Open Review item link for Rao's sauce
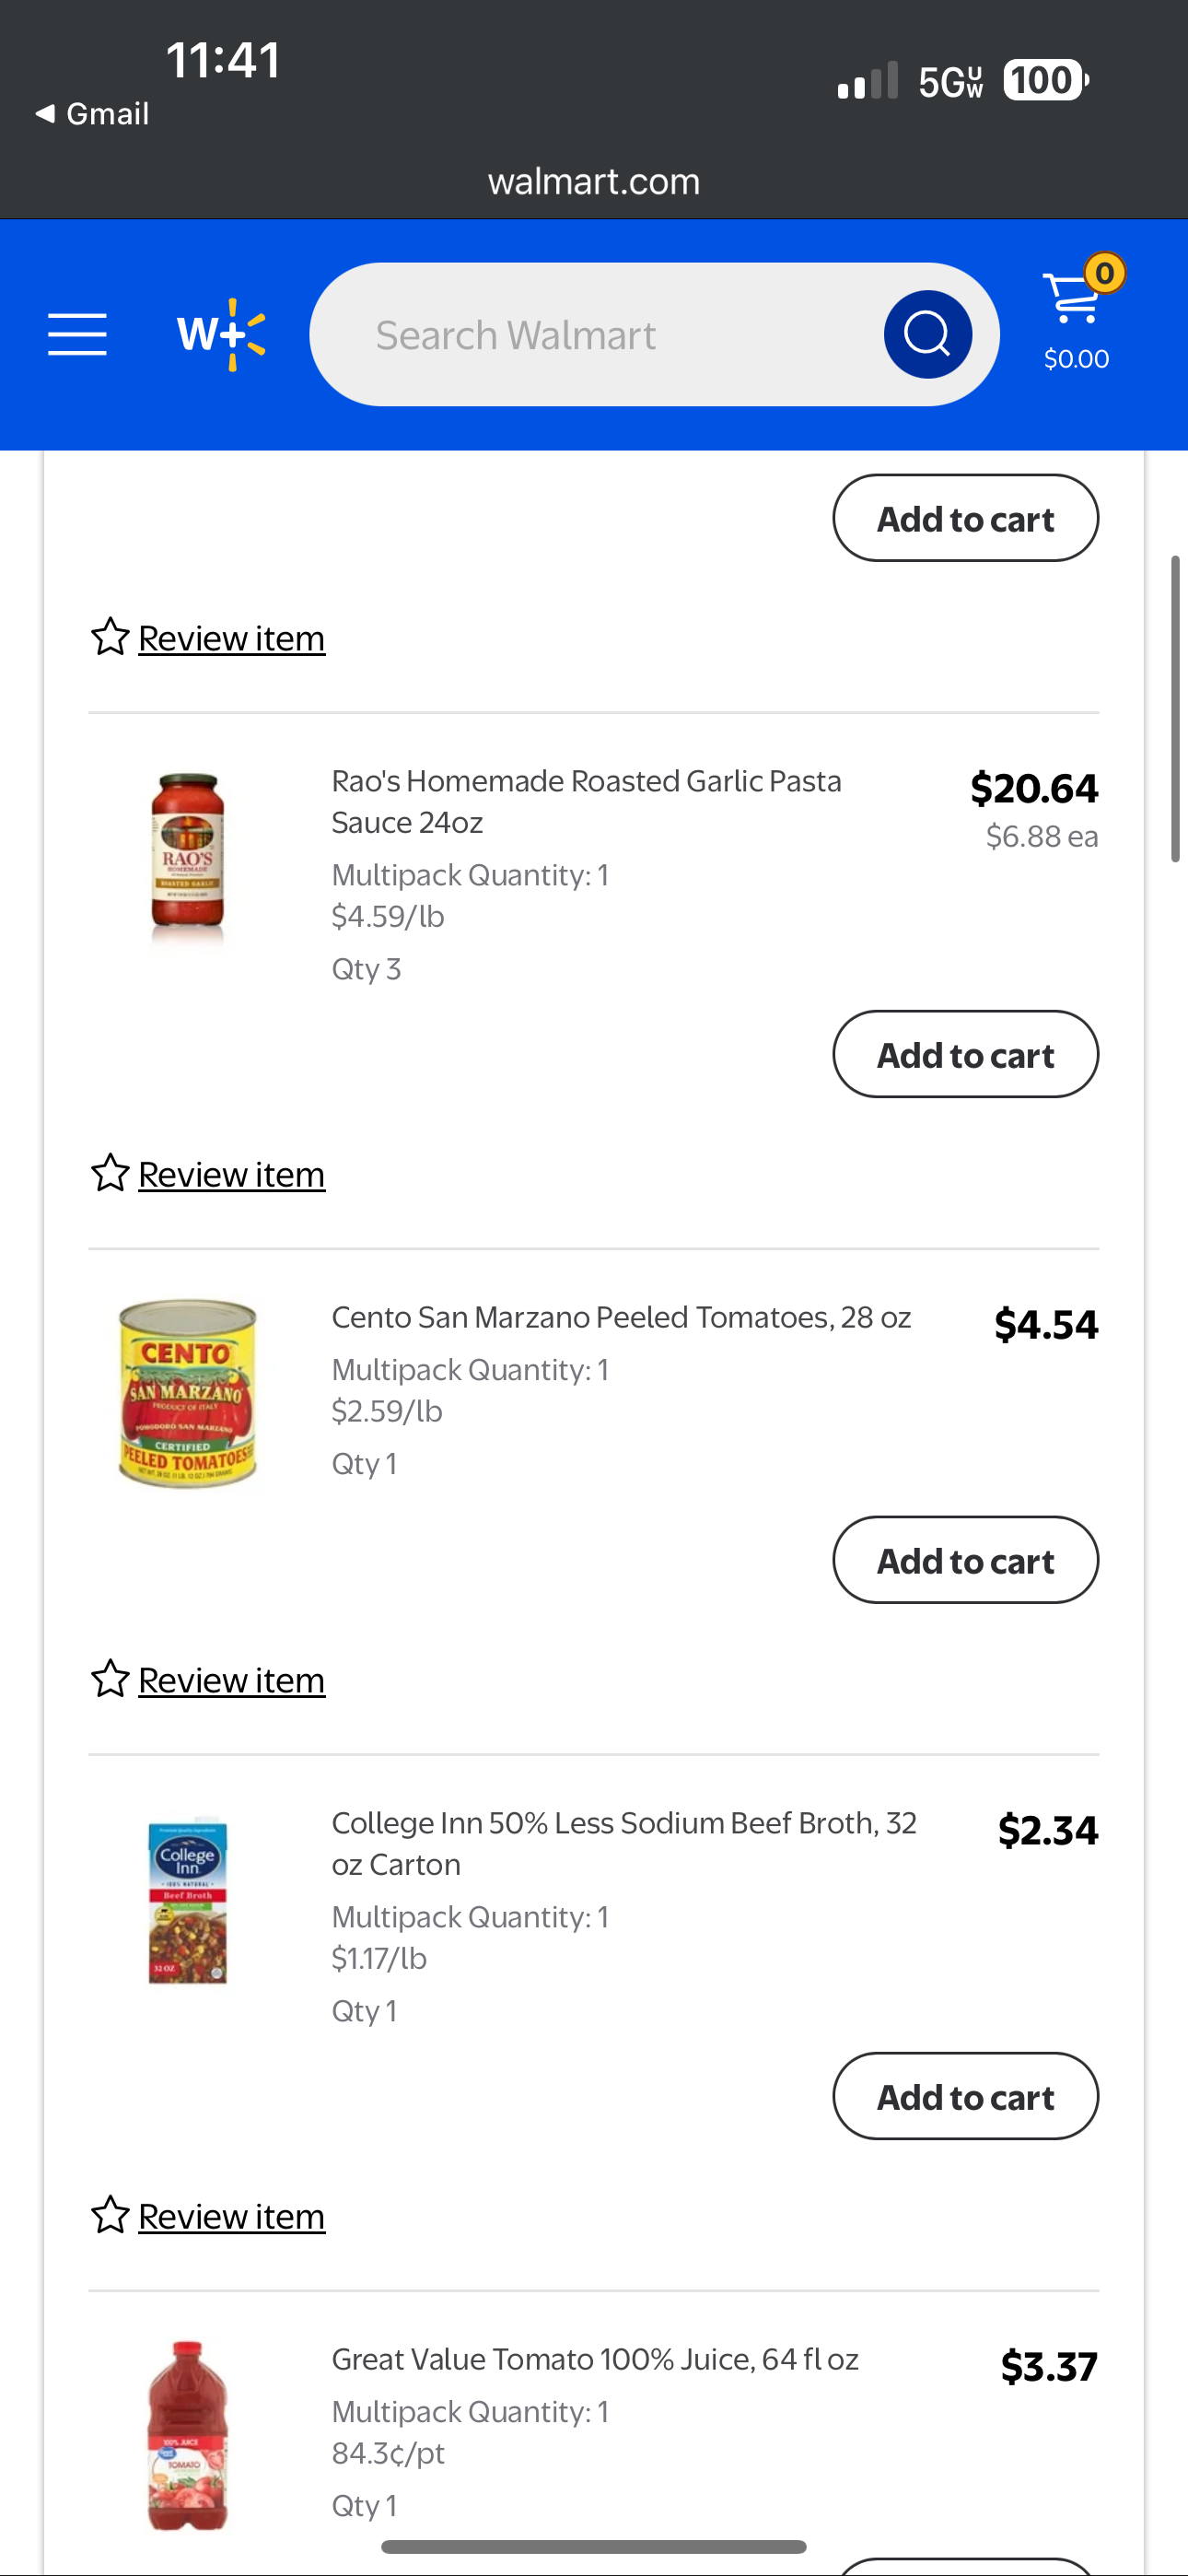The width and height of the screenshot is (1188, 2576). click(x=231, y=1174)
